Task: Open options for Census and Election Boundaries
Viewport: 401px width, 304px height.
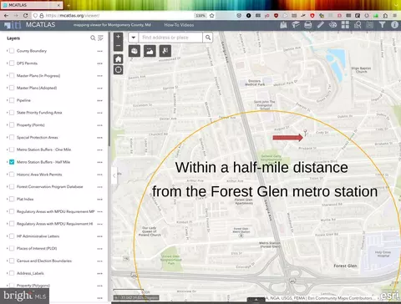Action: [100, 261]
